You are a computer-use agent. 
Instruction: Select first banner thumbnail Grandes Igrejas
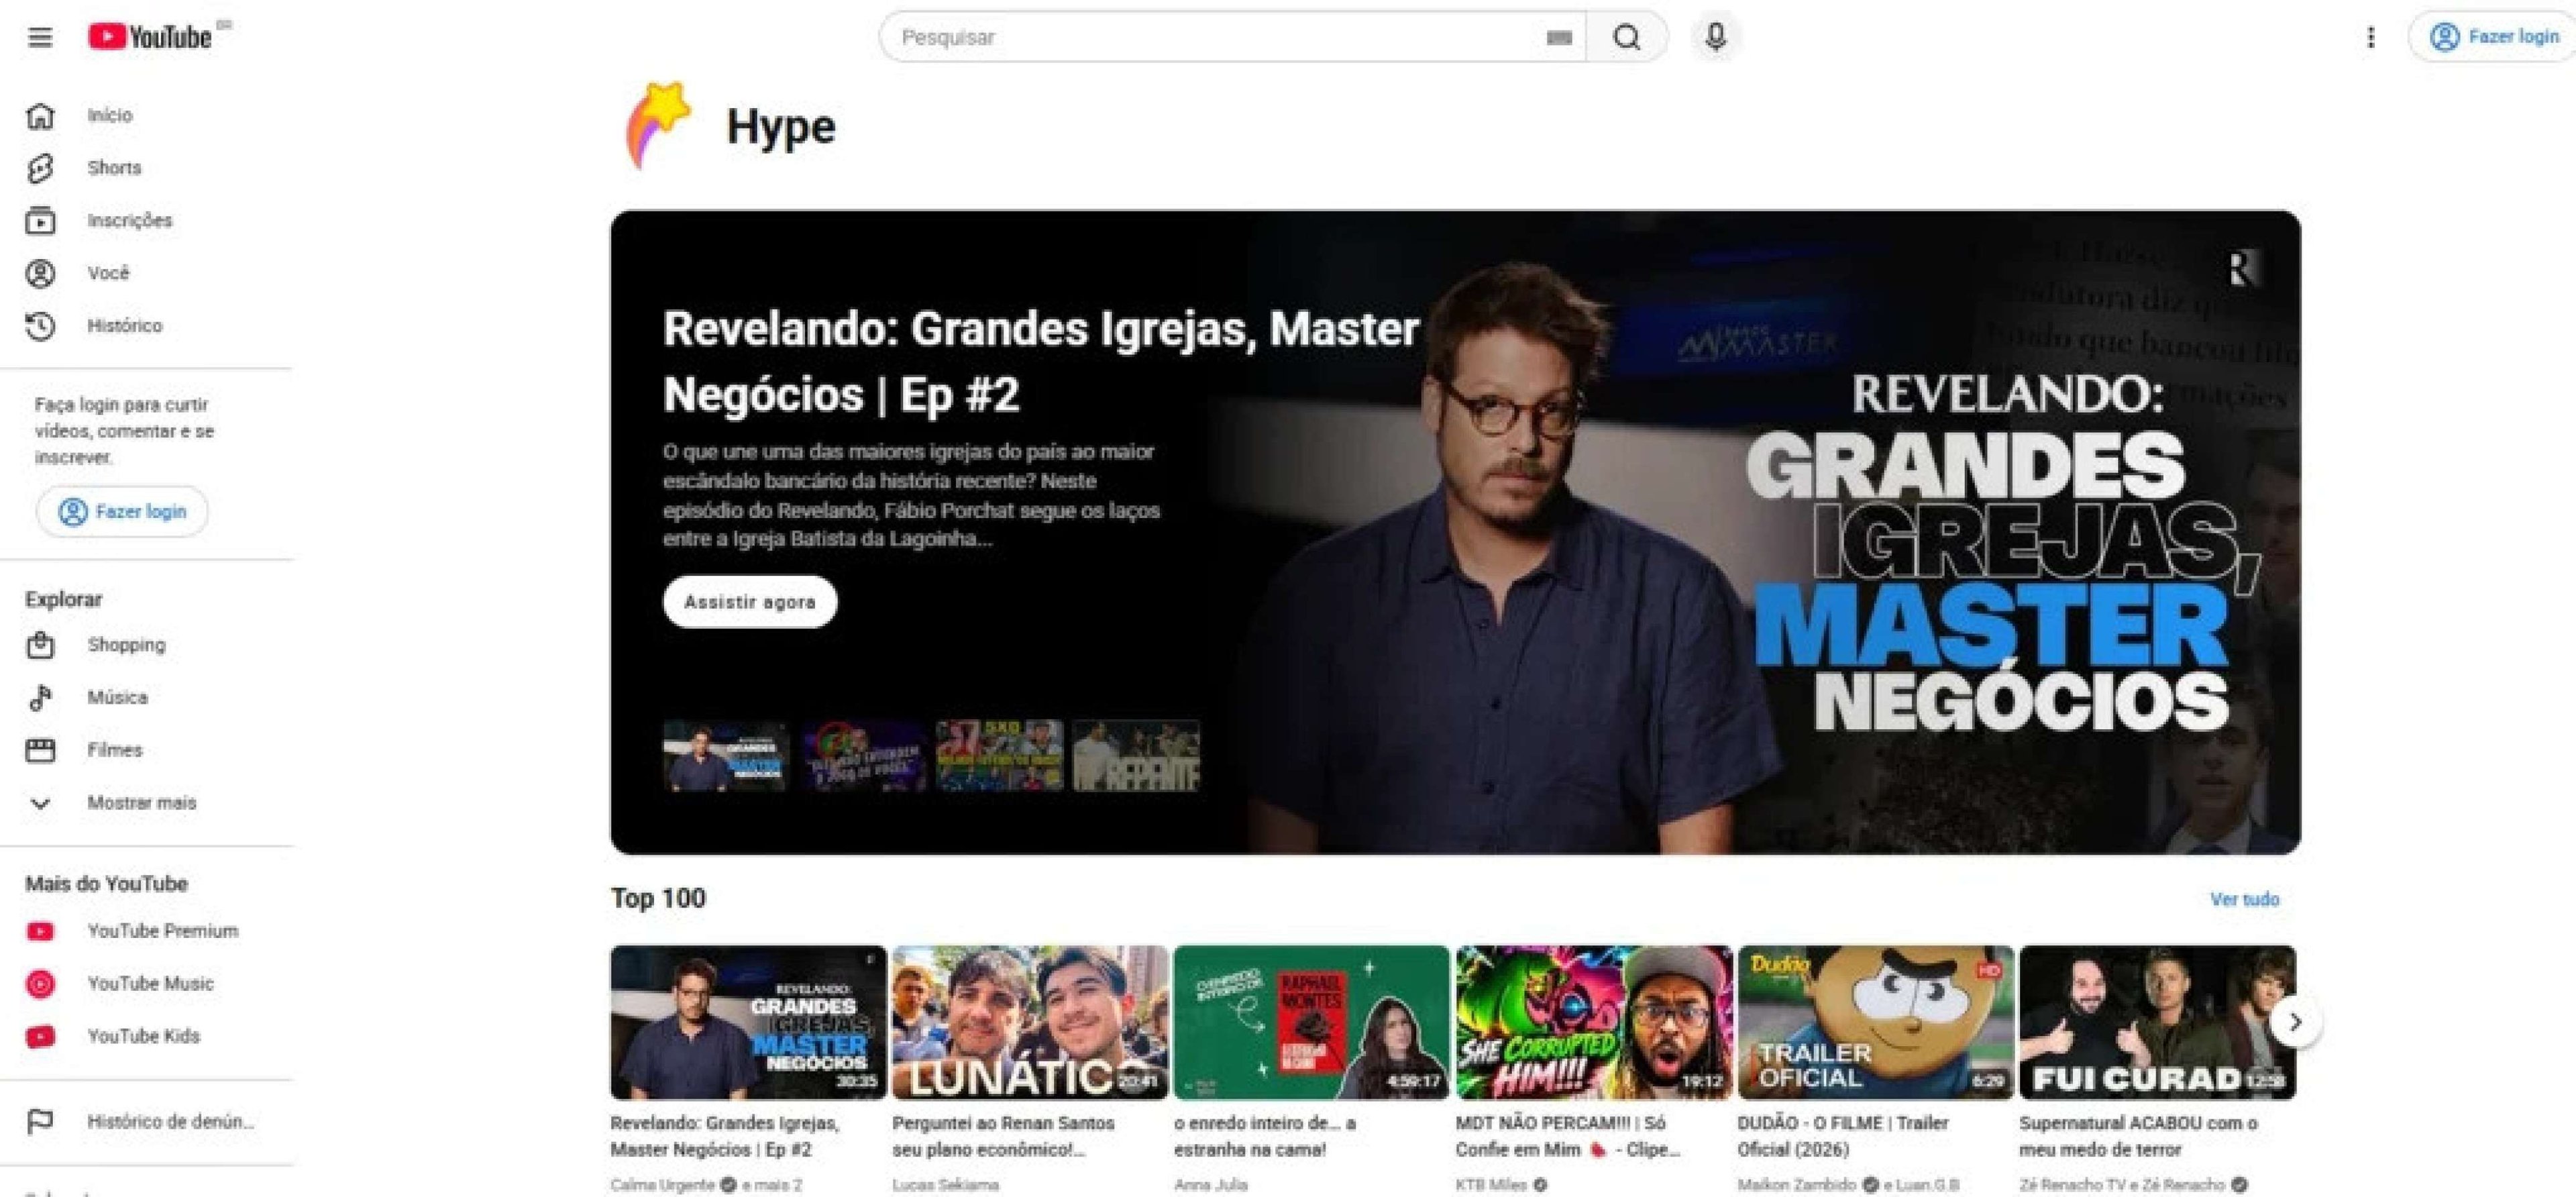[x=726, y=756]
